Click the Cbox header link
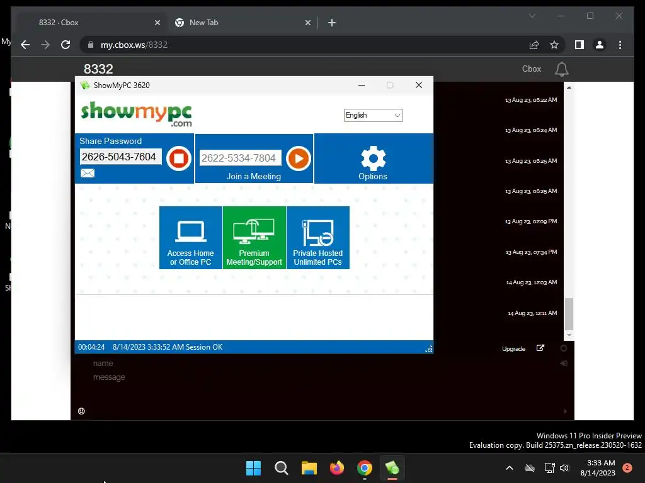 pos(532,69)
